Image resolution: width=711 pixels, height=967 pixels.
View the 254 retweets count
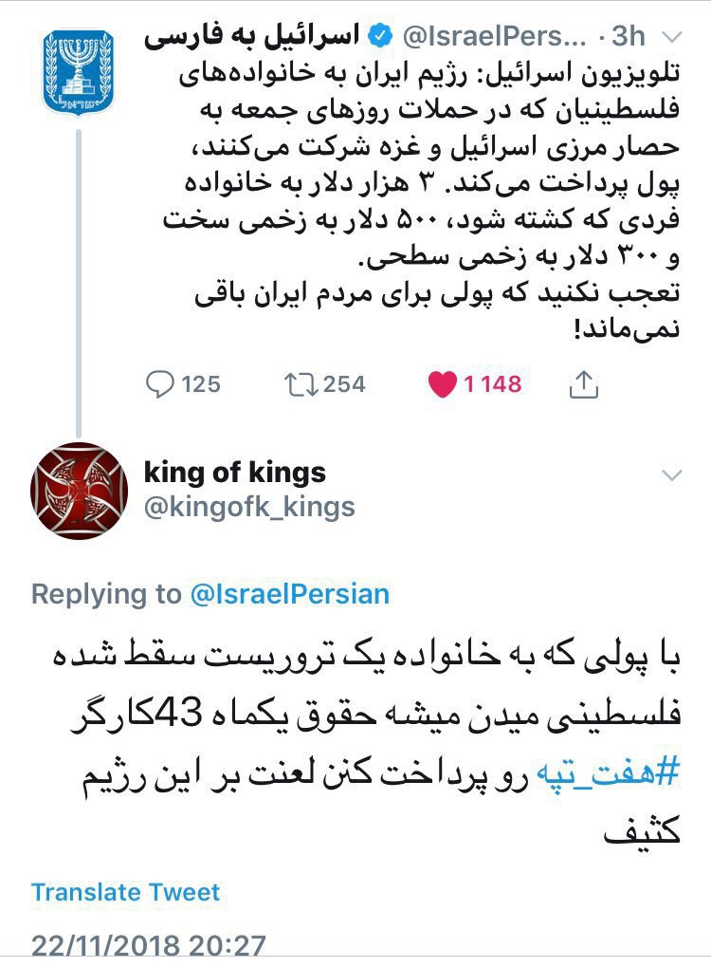(343, 383)
